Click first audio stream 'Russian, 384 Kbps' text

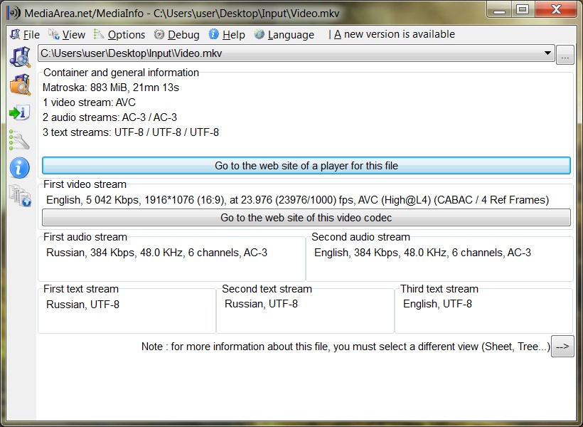(156, 253)
